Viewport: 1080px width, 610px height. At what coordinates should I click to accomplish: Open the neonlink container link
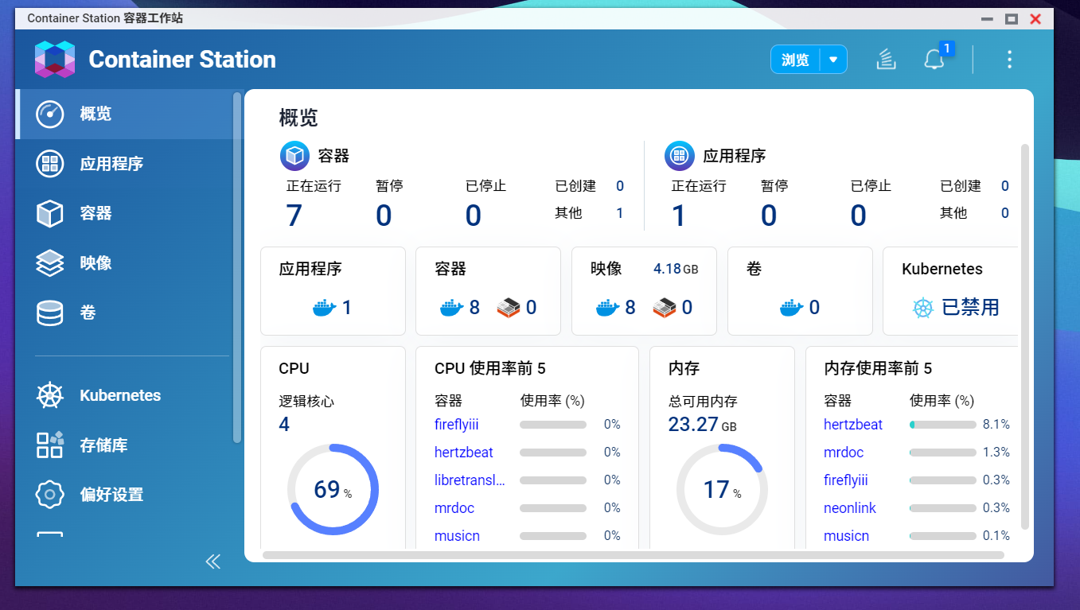tap(850, 508)
